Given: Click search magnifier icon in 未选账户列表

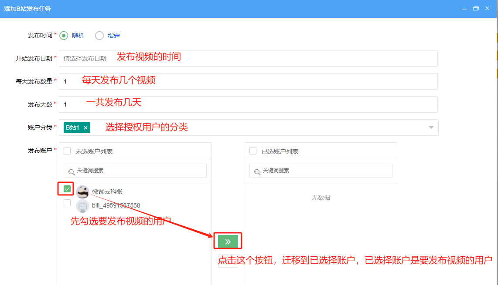Looking at the screenshot, I should pos(72,172).
